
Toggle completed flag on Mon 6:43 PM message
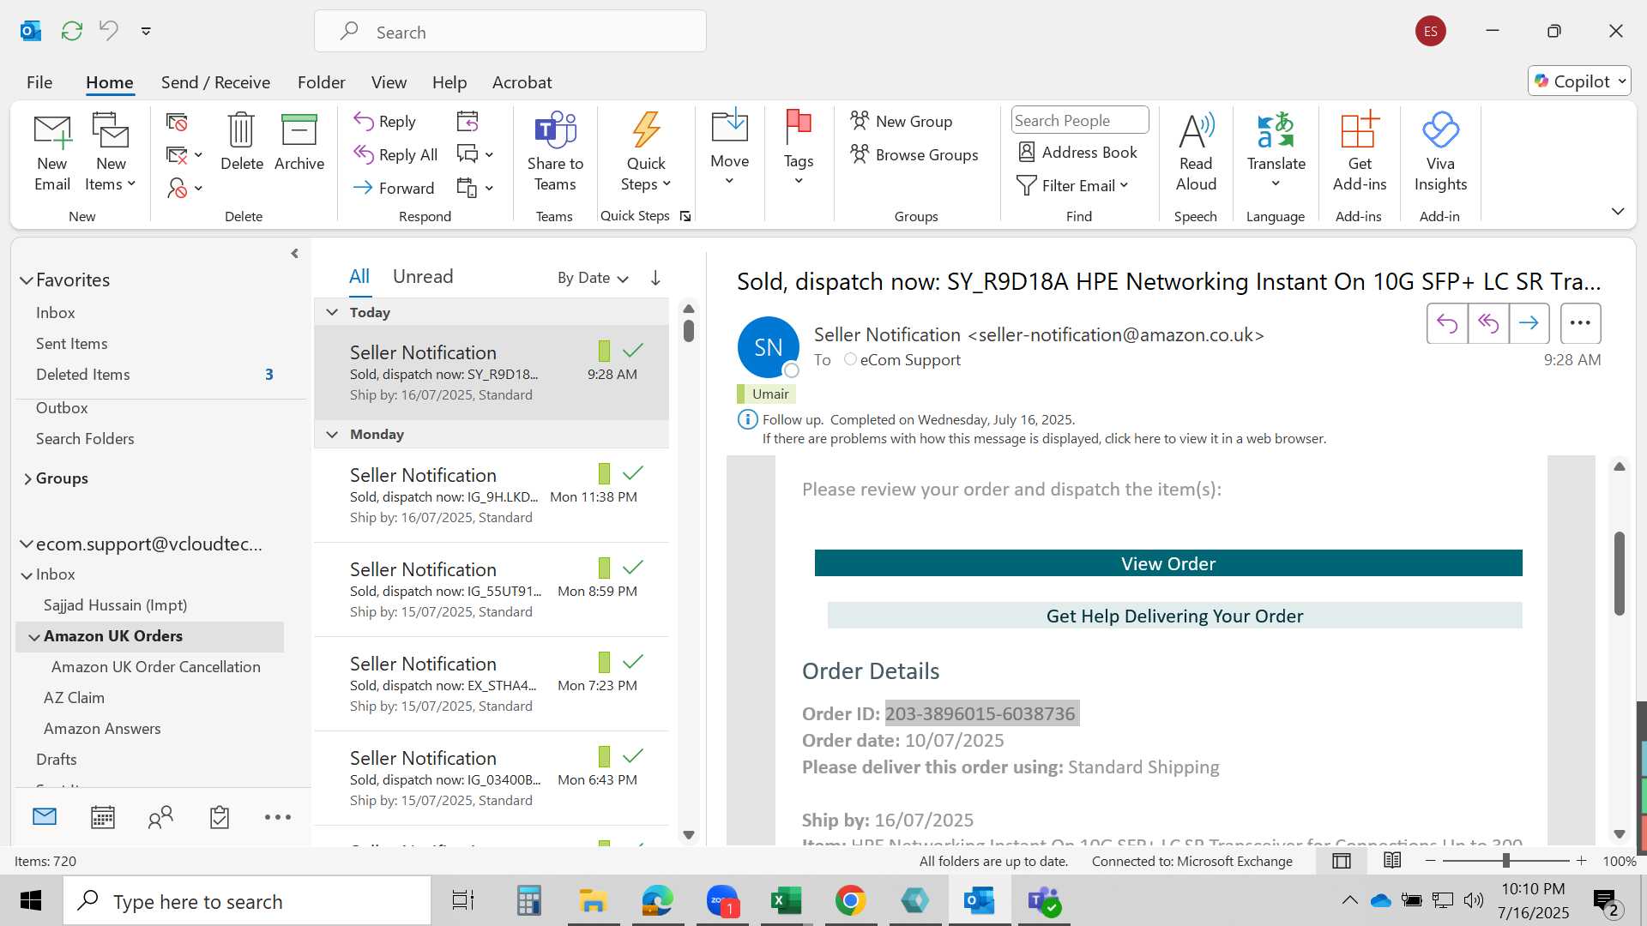(x=633, y=756)
